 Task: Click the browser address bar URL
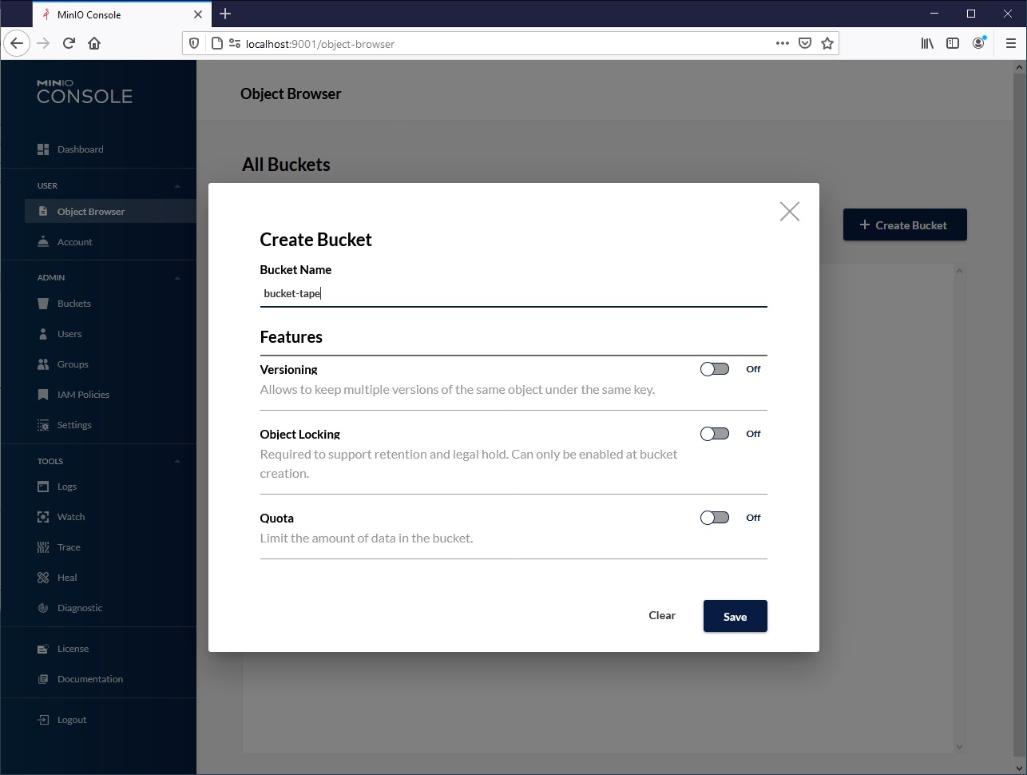point(320,44)
